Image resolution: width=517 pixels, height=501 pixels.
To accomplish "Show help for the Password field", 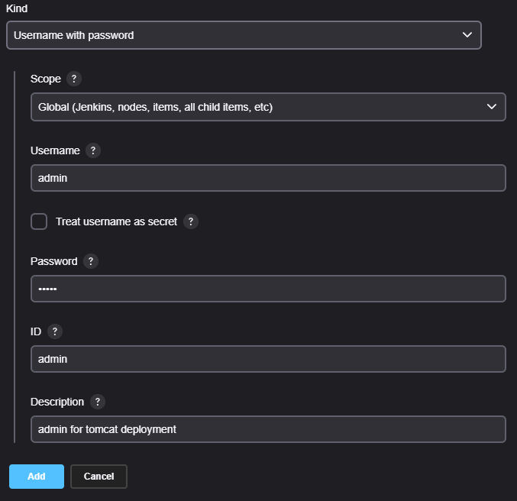I will [91, 261].
